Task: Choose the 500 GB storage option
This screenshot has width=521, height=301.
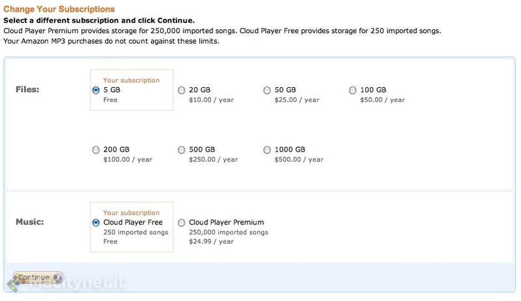Action: (x=182, y=150)
